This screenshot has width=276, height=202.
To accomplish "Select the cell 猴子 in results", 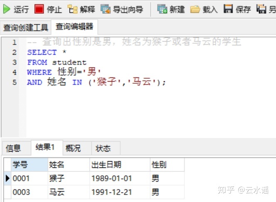I will tap(69, 178).
